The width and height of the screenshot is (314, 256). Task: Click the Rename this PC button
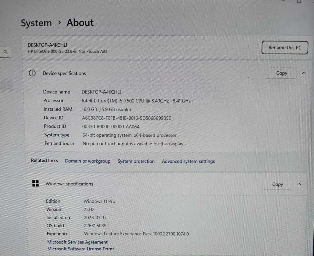click(285, 48)
